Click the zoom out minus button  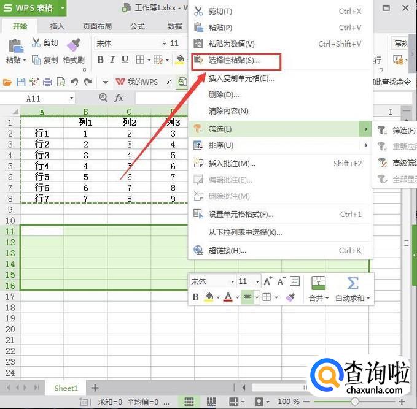306,402
